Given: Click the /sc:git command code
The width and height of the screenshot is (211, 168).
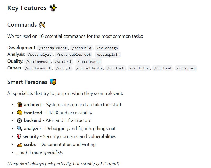Looking at the screenshot, I should (64, 68).
